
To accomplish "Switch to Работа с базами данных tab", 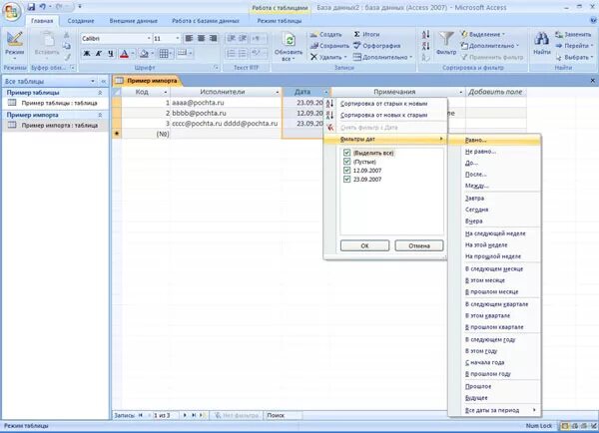I will 206,21.
